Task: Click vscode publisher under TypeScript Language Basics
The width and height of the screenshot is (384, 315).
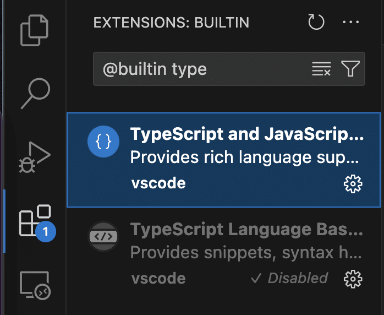Action: click(158, 278)
